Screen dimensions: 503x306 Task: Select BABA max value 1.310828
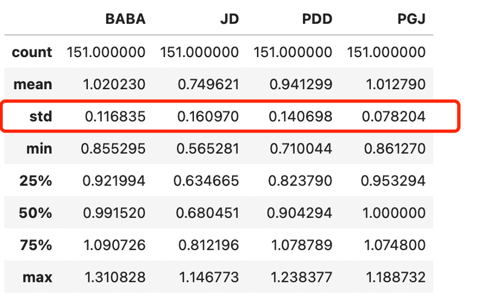pyautogui.click(x=115, y=277)
